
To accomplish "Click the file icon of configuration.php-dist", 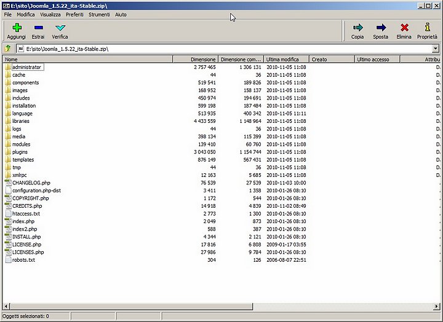I will pyautogui.click(x=8, y=190).
